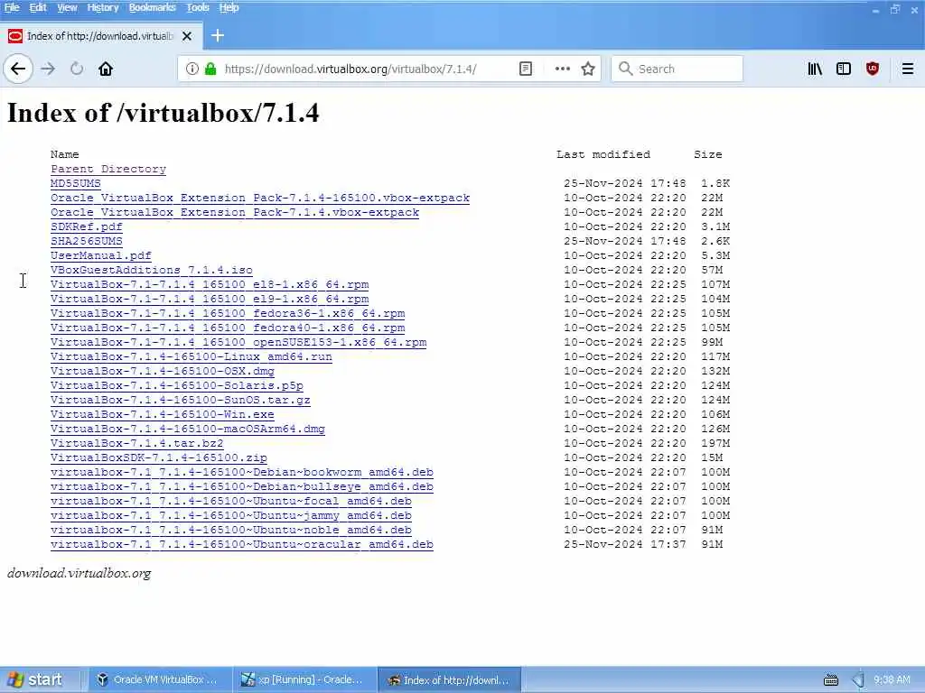Click the 9:38 AM taskbar clock
The width and height of the screenshot is (925, 693).
coord(892,680)
